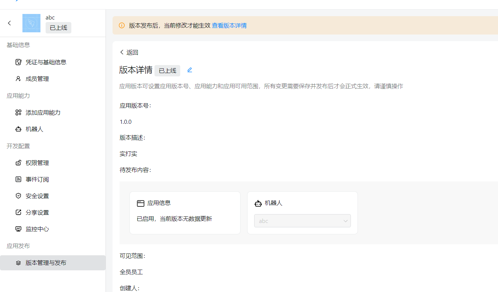Open the abc robot dropdown

point(302,221)
